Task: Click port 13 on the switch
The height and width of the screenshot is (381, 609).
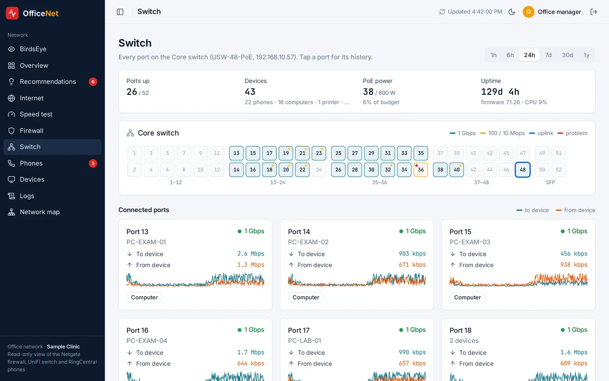Action: 236,153
